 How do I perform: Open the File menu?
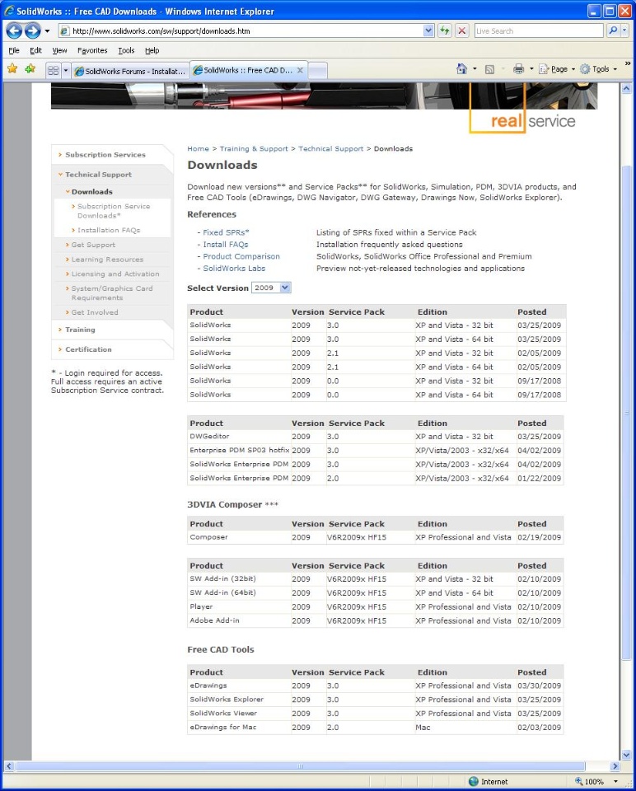click(x=14, y=50)
